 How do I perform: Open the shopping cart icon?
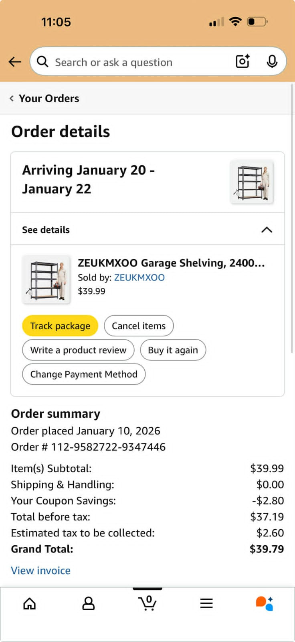coord(147,603)
